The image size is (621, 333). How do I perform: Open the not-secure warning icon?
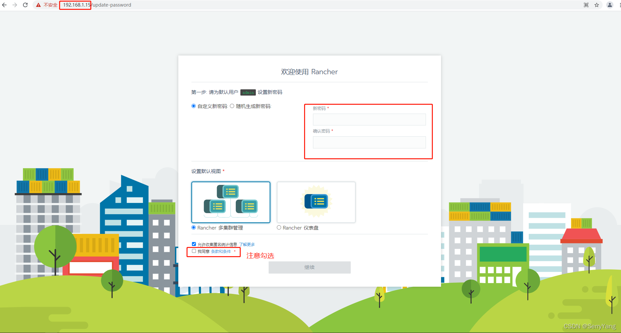point(38,5)
